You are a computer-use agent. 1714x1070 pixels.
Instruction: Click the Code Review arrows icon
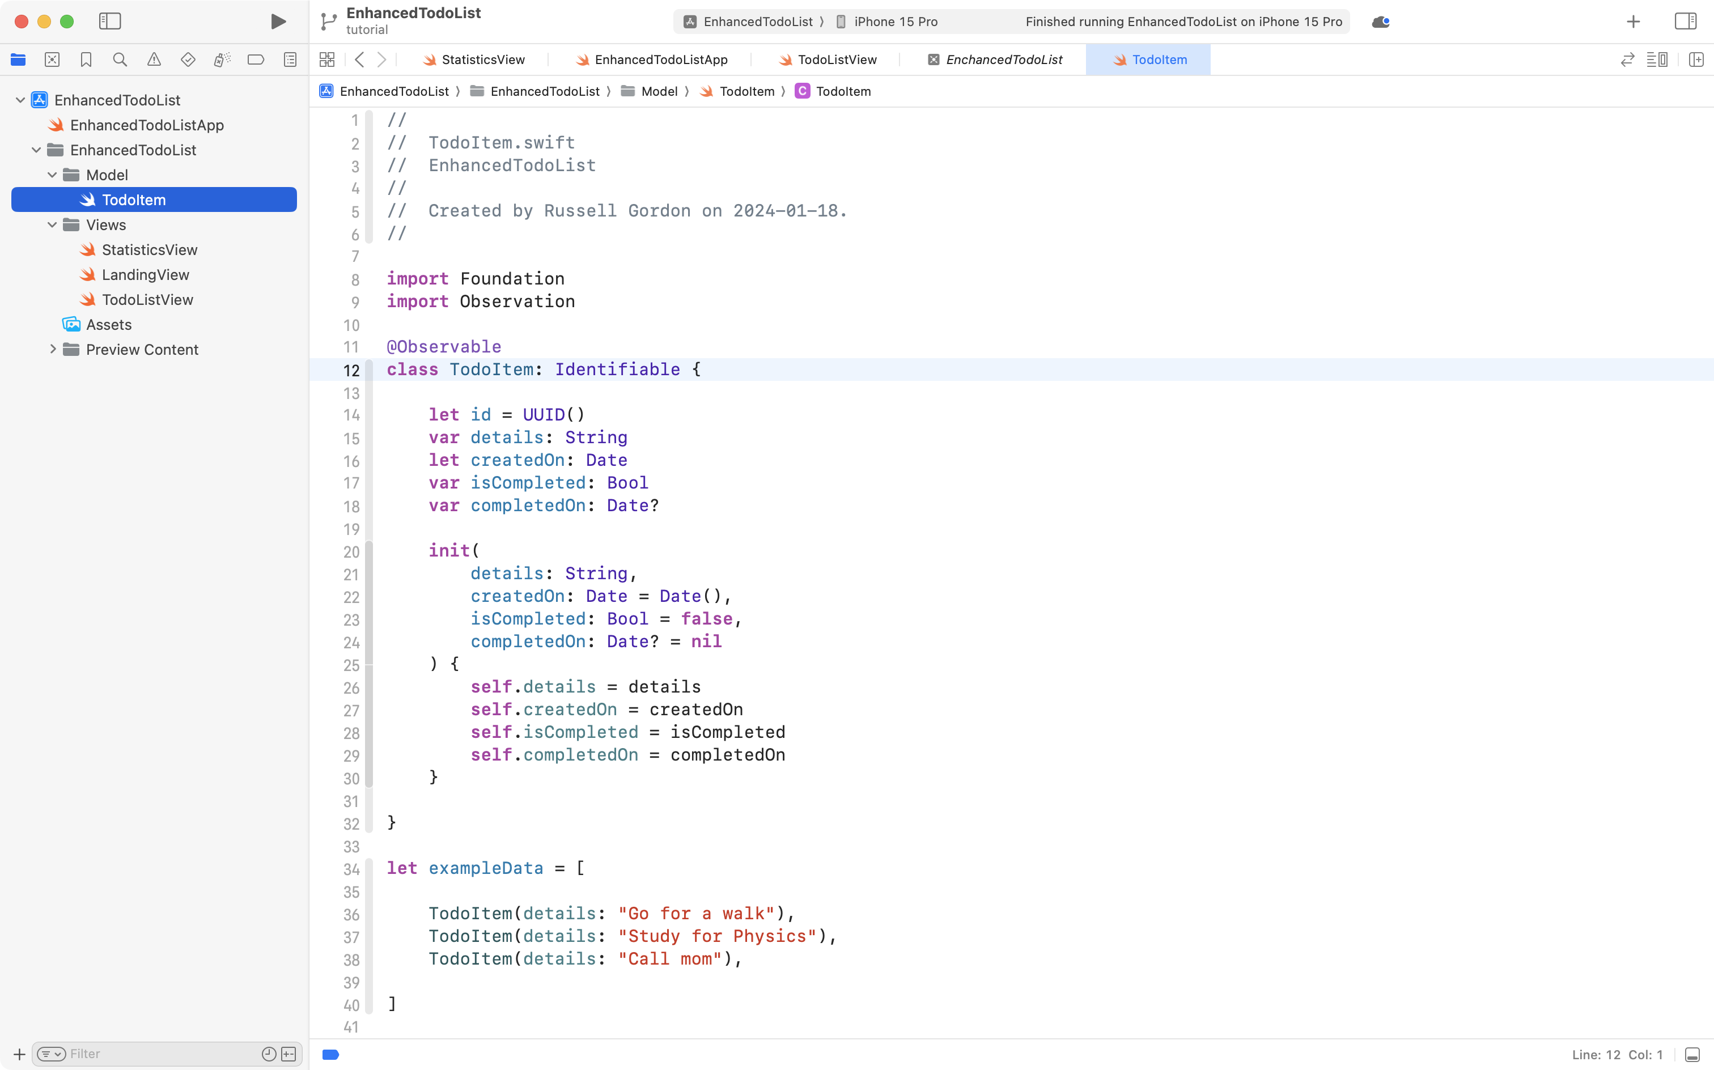(x=1627, y=60)
